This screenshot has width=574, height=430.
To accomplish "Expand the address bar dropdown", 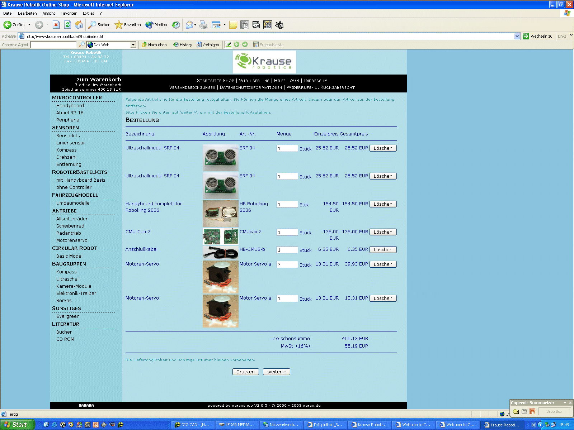I will [517, 36].
